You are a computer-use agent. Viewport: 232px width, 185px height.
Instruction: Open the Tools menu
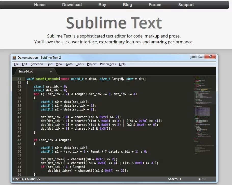(x=80, y=64)
